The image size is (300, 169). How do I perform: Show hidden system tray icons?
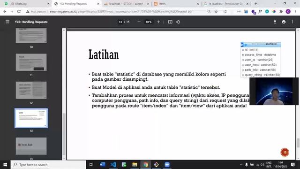click(x=241, y=165)
